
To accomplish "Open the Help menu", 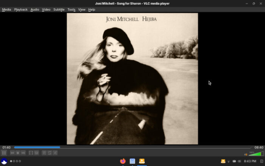I will point(92,9).
